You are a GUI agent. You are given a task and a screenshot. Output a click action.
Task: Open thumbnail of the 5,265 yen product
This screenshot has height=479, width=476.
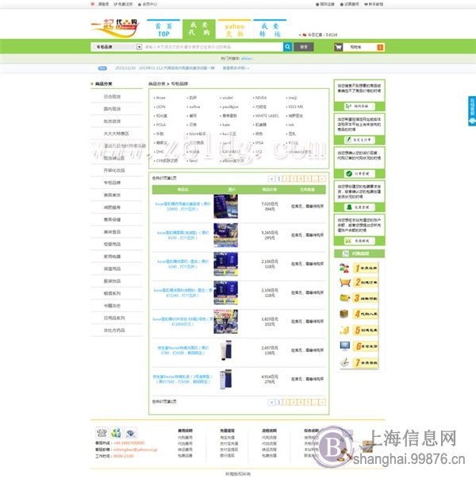tap(225, 235)
